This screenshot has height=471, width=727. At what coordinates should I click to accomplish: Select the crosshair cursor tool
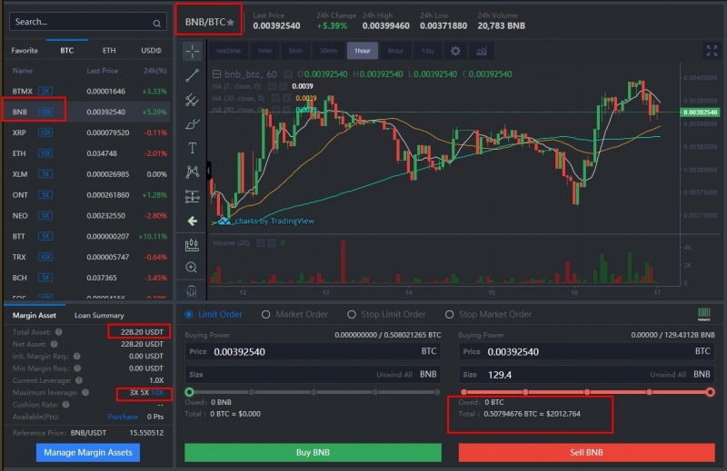click(x=192, y=51)
